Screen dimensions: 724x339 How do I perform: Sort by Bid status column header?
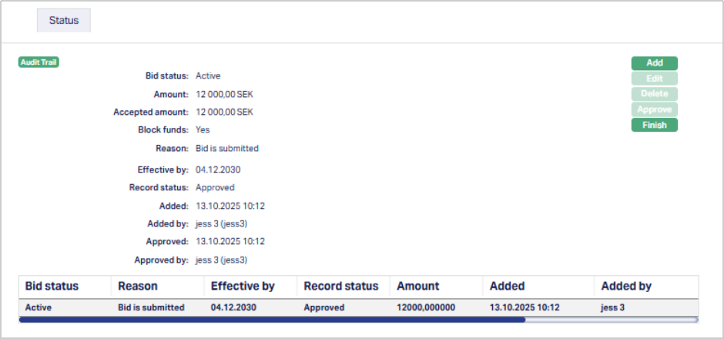[x=52, y=286]
